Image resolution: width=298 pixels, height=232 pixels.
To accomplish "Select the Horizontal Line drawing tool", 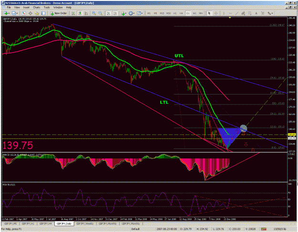I will point(230,13).
